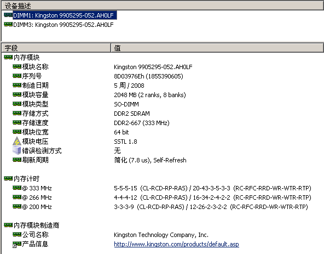Click the 产品信息 link icon
This screenshot has height=254, width=324.
click(17, 244)
